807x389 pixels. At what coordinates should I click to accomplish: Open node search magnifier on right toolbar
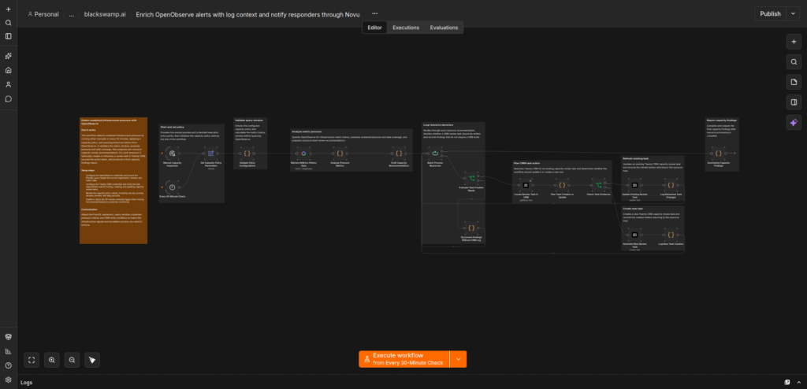pos(794,62)
